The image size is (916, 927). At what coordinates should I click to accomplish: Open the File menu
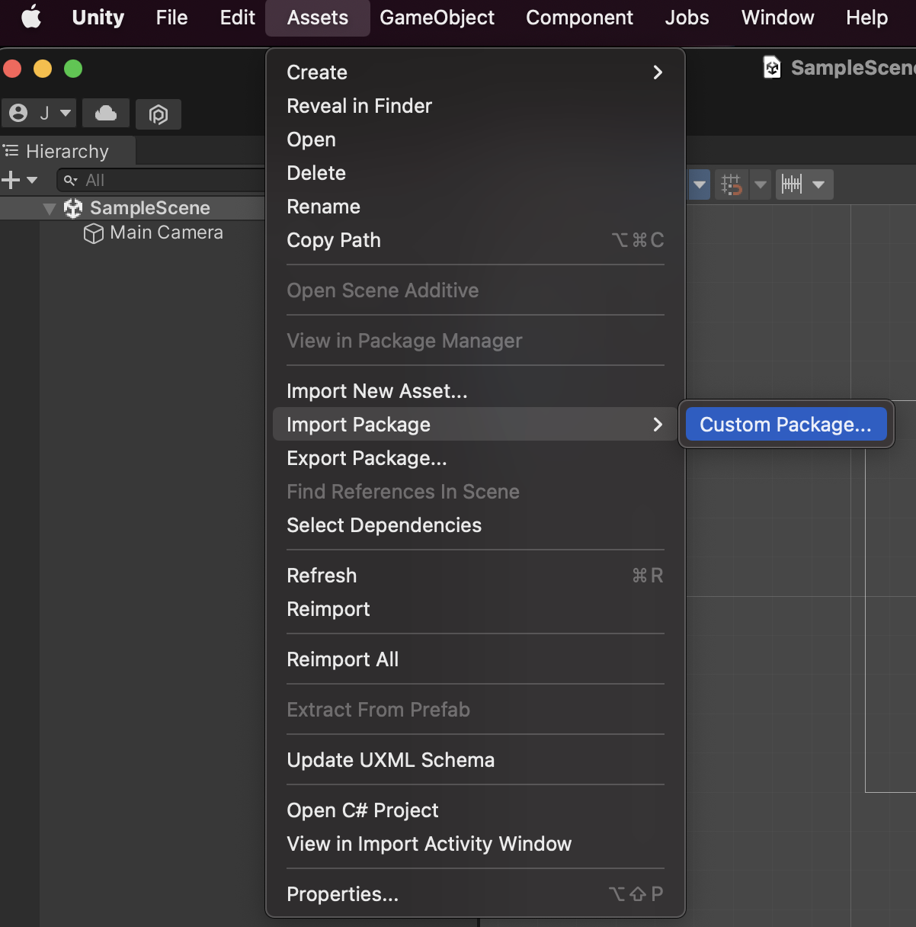[171, 17]
